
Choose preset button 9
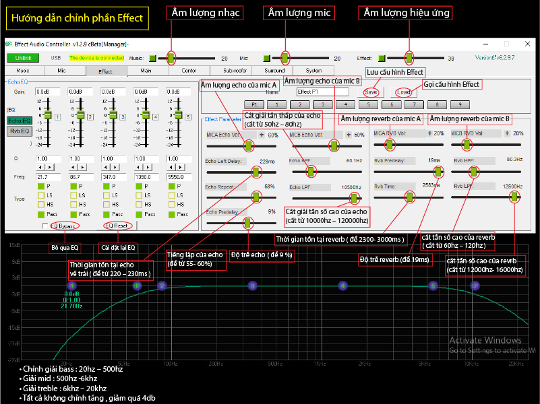click(x=460, y=104)
